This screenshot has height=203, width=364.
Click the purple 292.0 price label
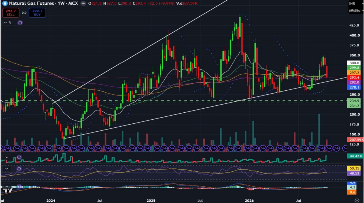354,83
